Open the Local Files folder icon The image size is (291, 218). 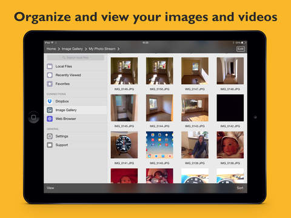tap(50, 66)
